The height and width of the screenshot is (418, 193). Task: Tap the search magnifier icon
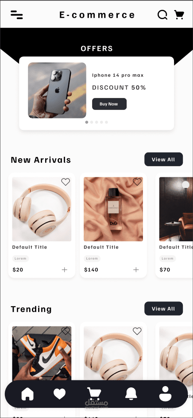(162, 15)
